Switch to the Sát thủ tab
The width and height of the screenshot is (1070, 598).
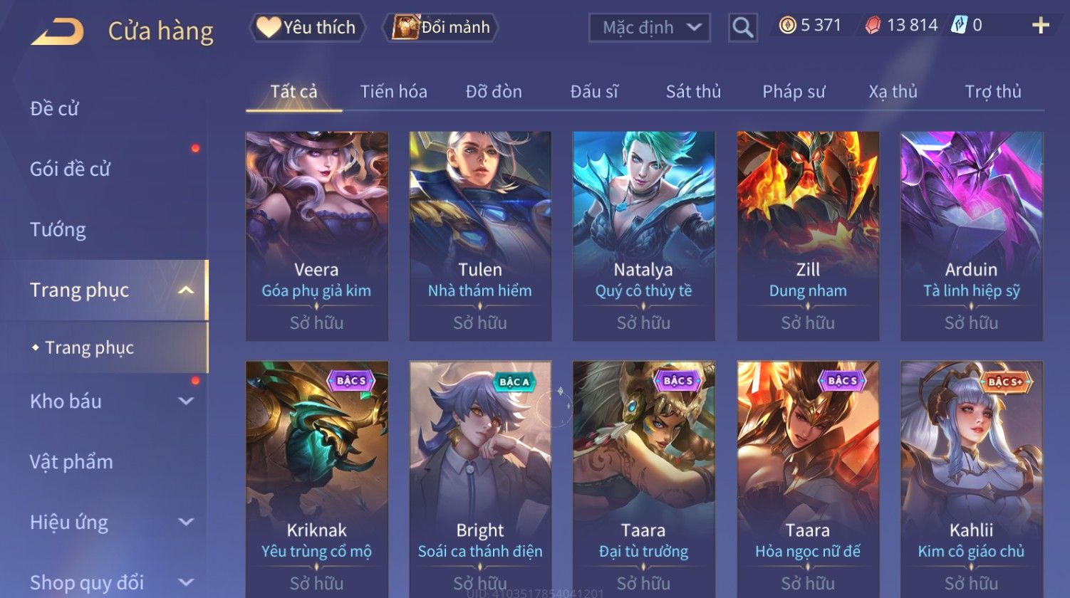(x=693, y=92)
